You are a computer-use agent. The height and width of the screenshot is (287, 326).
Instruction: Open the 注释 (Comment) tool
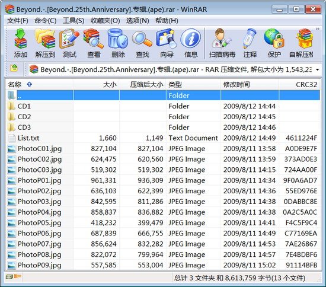point(250,39)
